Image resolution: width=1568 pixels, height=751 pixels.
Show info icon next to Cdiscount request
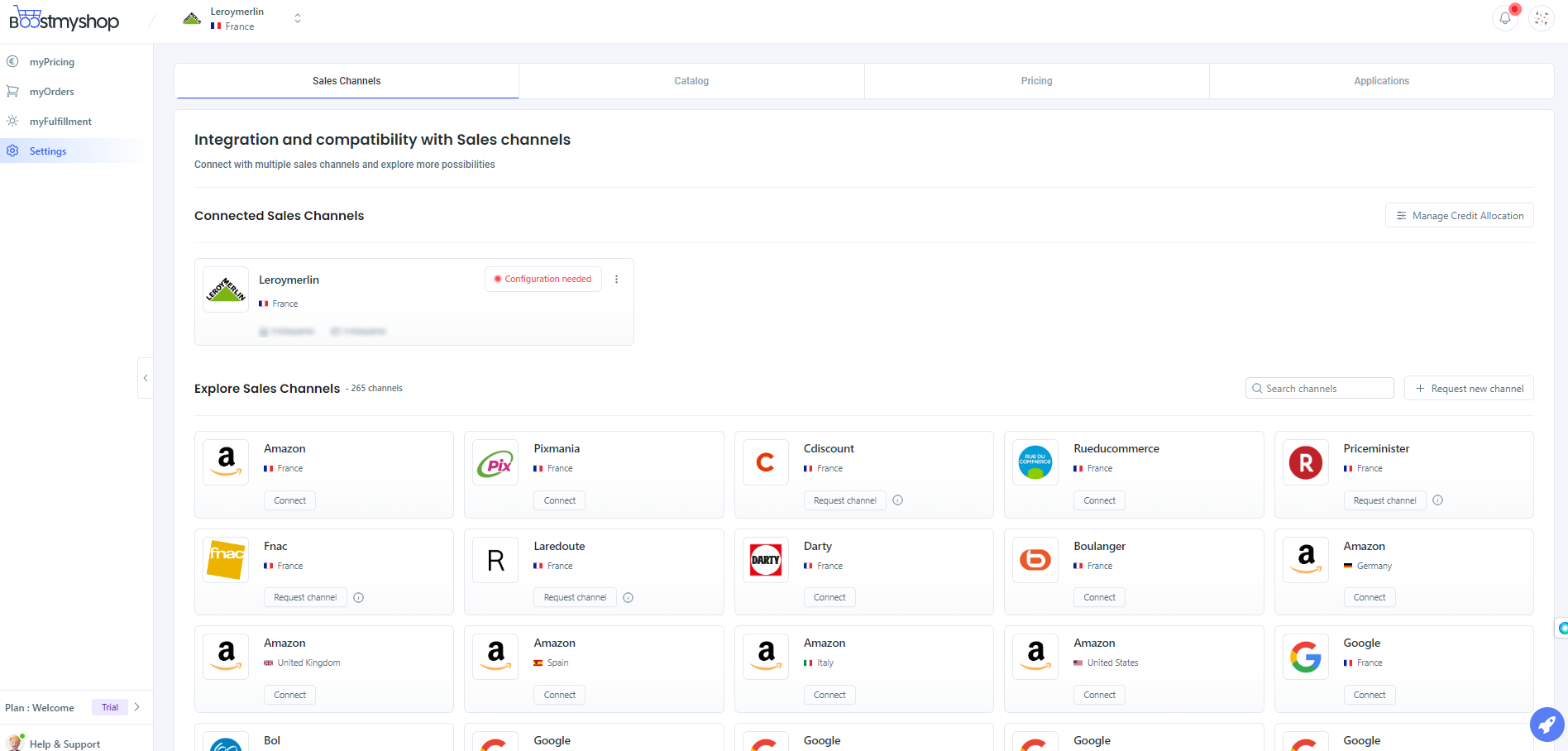coord(898,500)
